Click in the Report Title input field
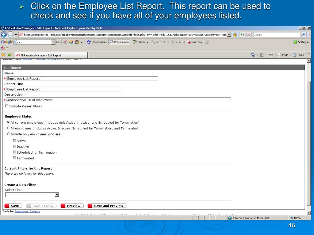 click(64, 89)
